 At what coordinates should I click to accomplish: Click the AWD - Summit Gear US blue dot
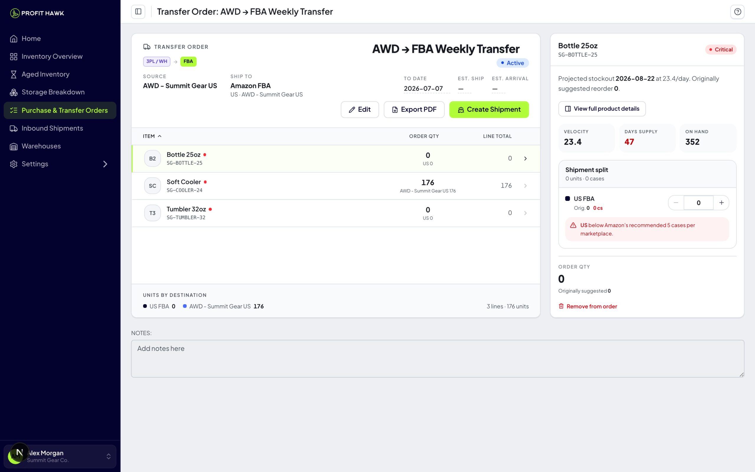pyautogui.click(x=185, y=306)
